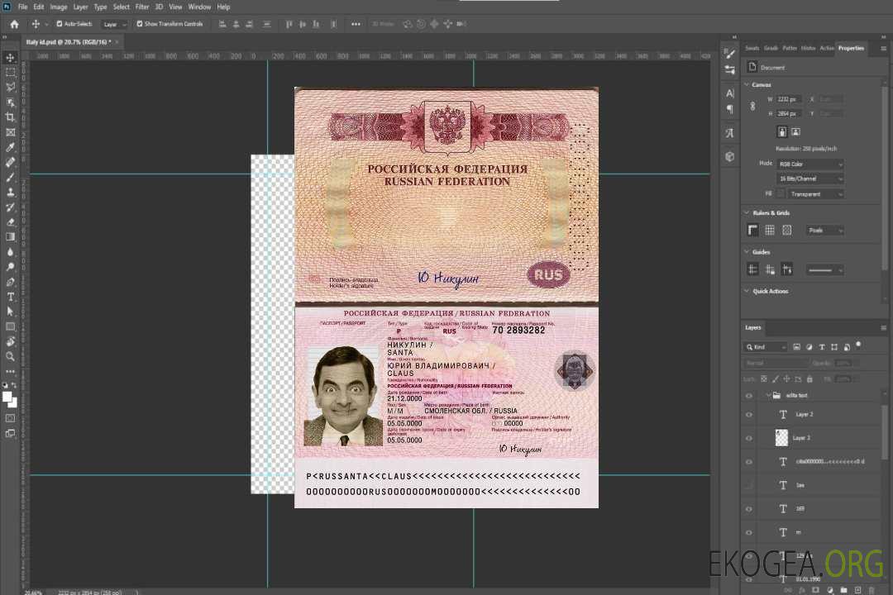Hide the Layer 2 checkerboard-thumbnail layer eye

click(x=749, y=439)
